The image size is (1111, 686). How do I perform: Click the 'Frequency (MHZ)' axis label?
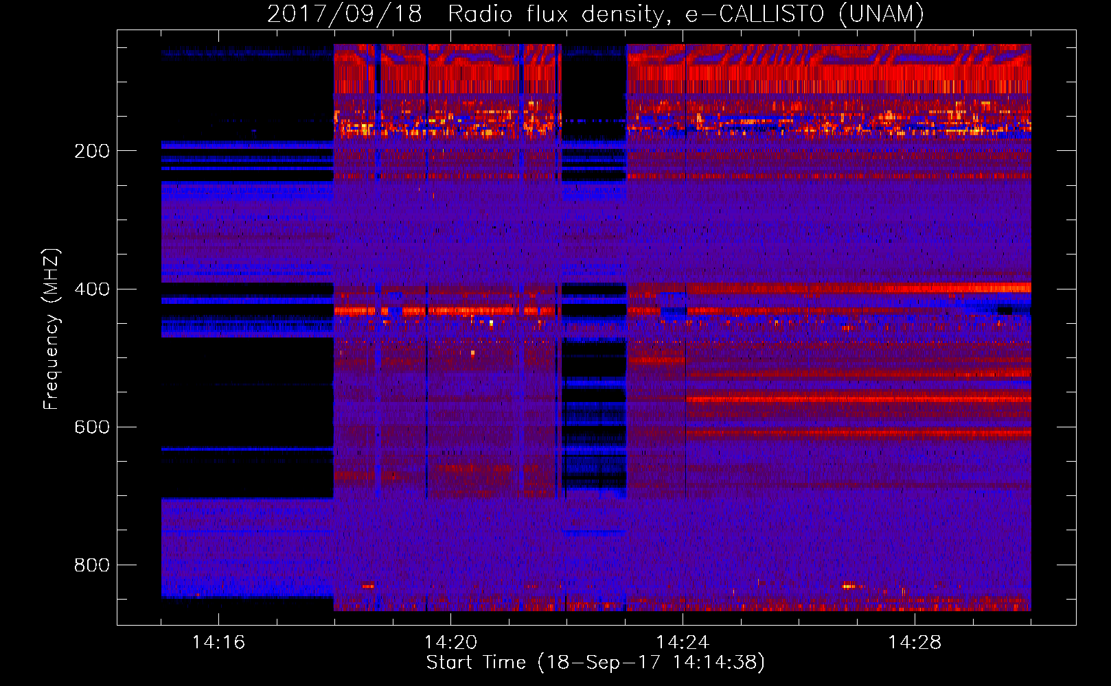pyautogui.click(x=51, y=329)
